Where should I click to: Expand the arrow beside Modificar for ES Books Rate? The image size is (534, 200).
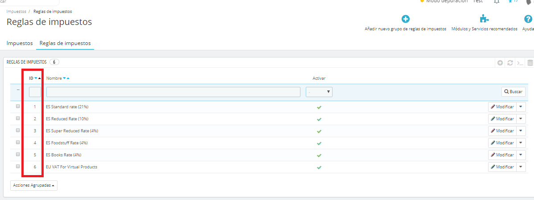tap(522, 155)
